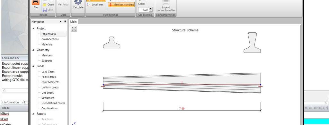Open the Navigator panel dropdown arrow
The width and height of the screenshot is (329, 125).
coord(61,21)
